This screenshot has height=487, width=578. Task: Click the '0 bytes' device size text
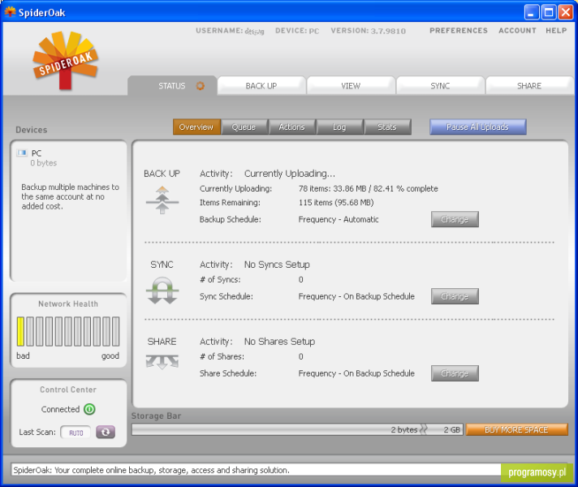[44, 163]
